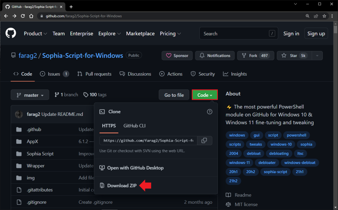
Task: Open the master branch dropdown
Action: (x=30, y=95)
